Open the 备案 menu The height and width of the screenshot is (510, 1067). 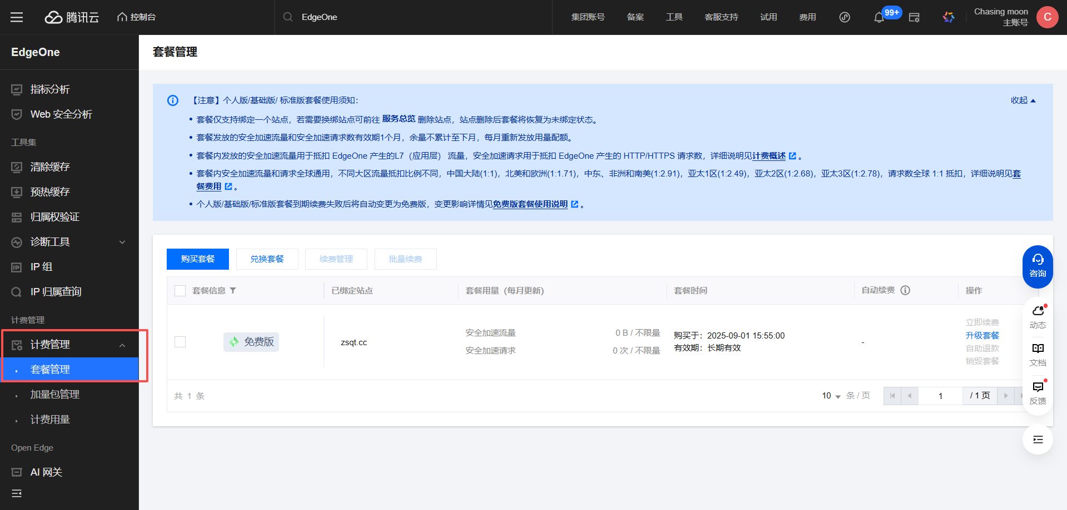coord(635,17)
